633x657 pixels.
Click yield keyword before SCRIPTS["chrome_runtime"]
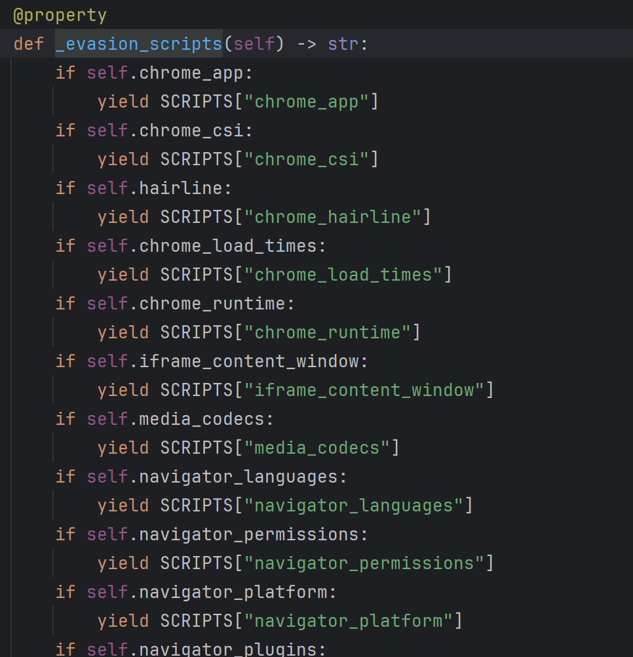[123, 332]
